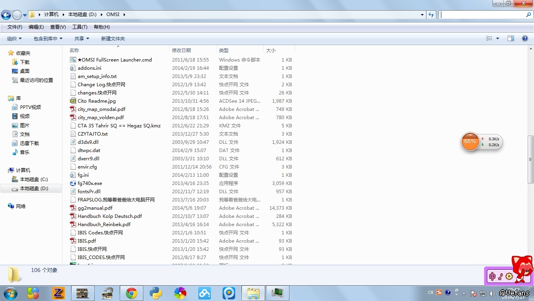The height and width of the screenshot is (301, 534).
Task: Click the 网络 network icon
Action: click(11, 206)
